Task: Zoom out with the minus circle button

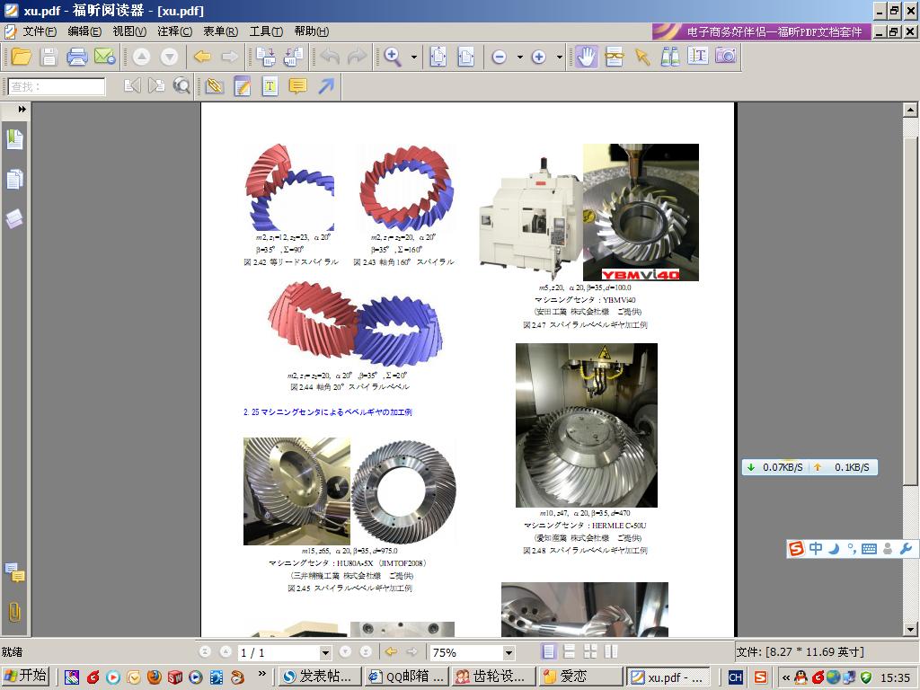Action: pyautogui.click(x=500, y=57)
